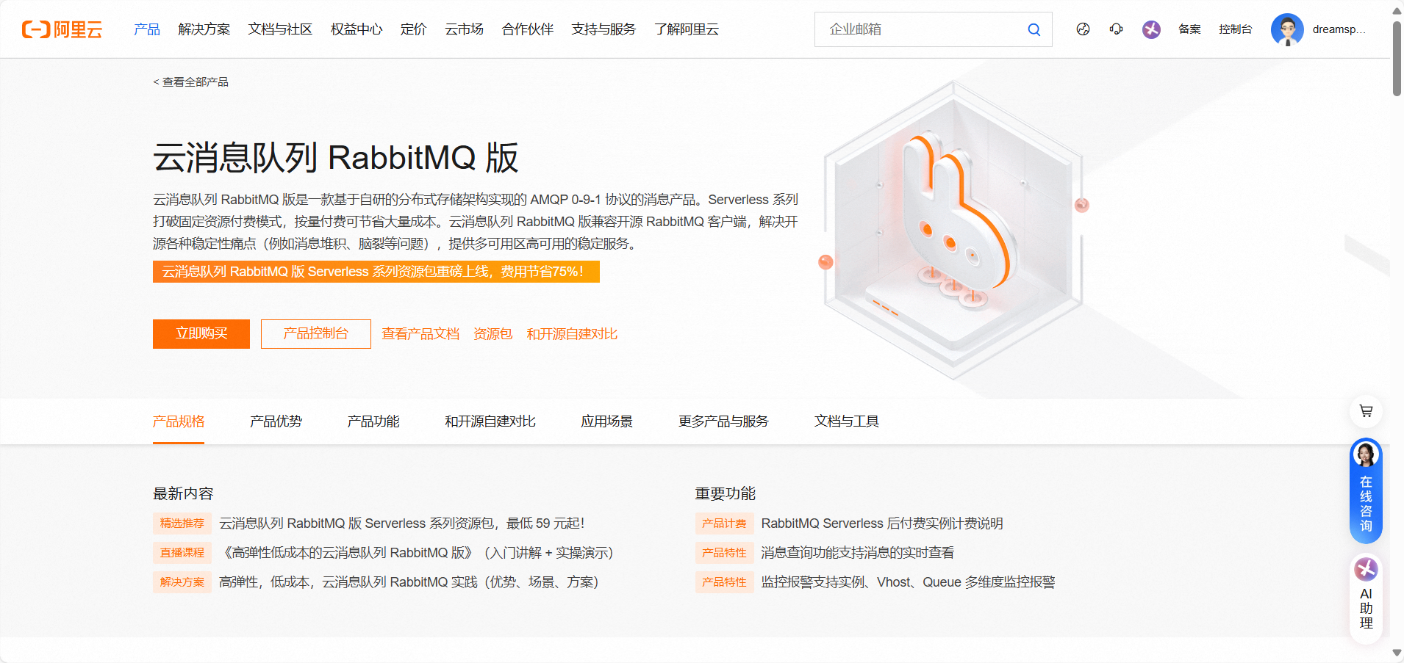Screen dimensions: 1404x663
Task: Click the scrollbar down arrow
Action: (1397, 653)
